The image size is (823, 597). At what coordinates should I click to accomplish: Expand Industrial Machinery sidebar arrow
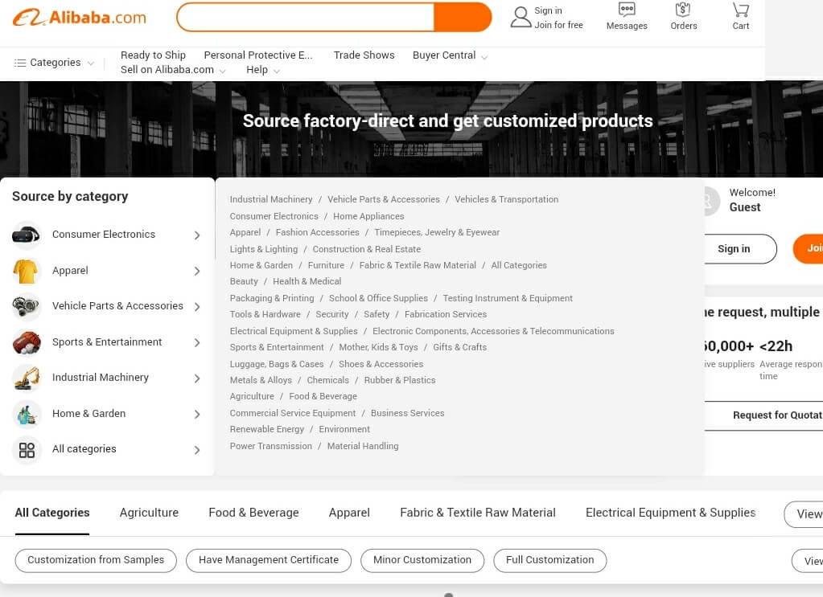197,378
